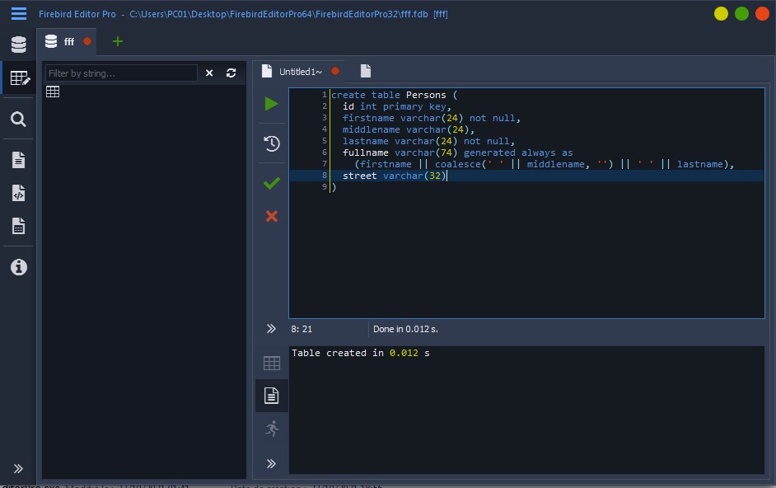The height and width of the screenshot is (488, 776).
Task: Commit the transaction with the green check
Action: 272,183
